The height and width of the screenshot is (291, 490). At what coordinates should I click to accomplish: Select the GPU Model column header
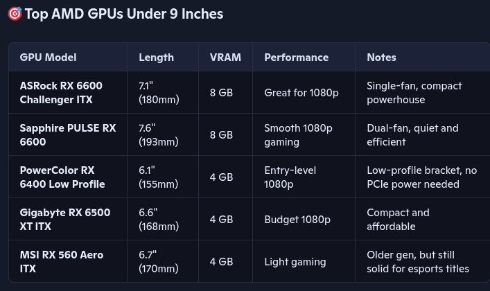[48, 58]
